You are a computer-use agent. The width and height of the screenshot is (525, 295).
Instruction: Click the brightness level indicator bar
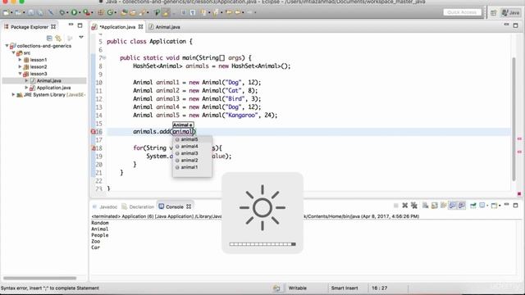click(262, 244)
